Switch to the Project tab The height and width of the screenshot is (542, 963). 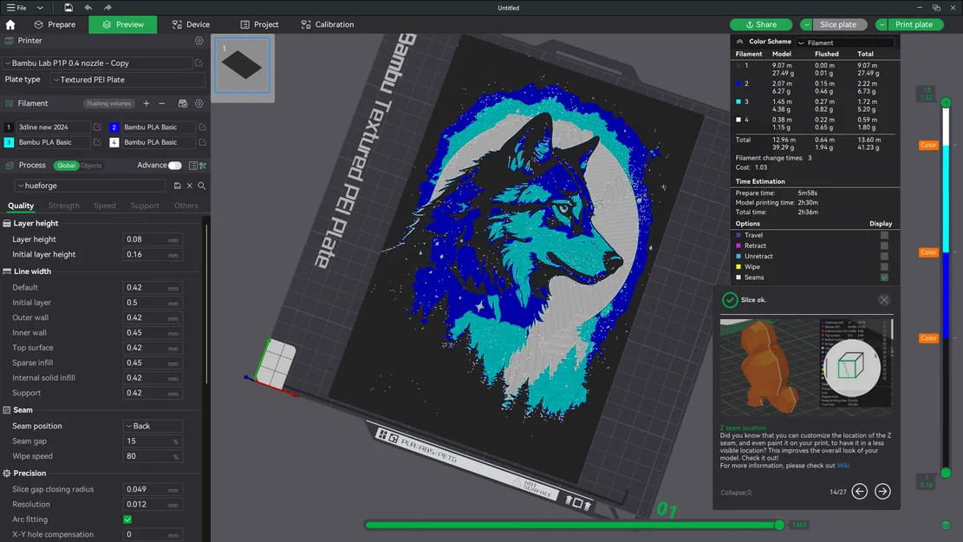click(259, 24)
